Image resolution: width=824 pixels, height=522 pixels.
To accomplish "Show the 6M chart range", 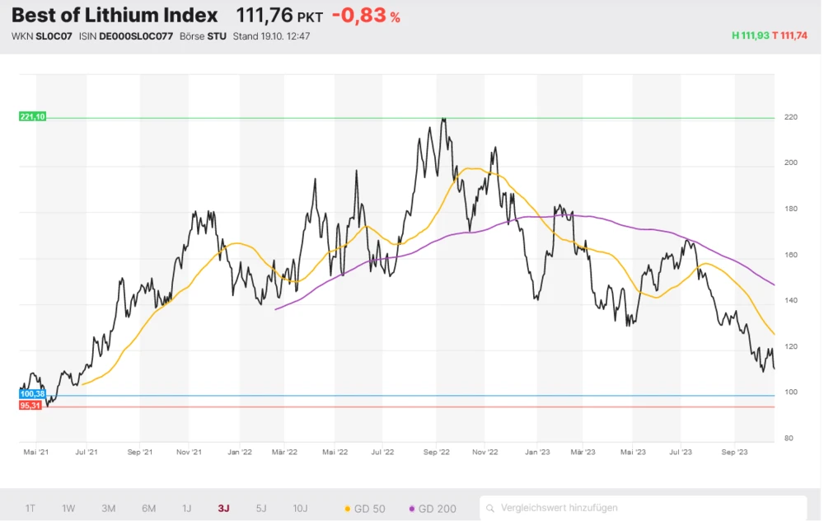I will pos(148,508).
